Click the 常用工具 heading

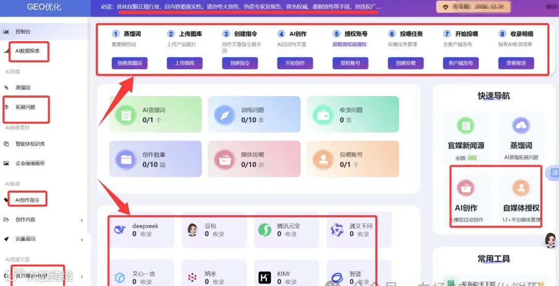pyautogui.click(x=494, y=259)
